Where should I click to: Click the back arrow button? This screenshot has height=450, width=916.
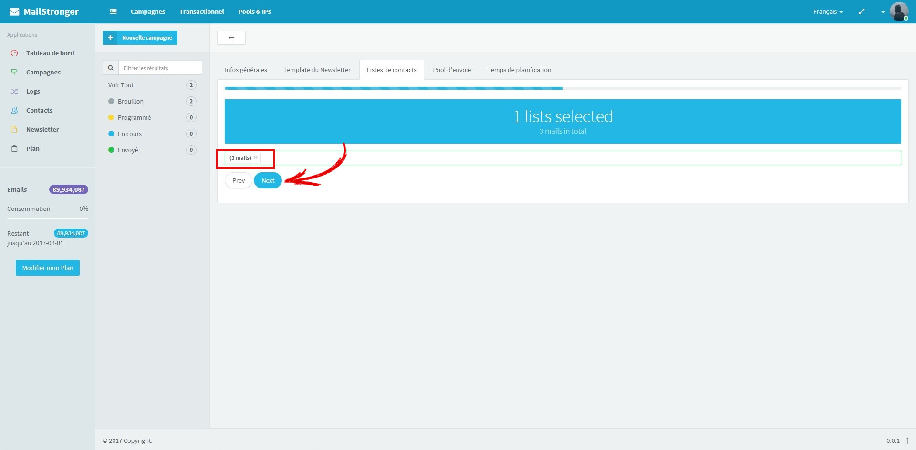click(x=231, y=38)
